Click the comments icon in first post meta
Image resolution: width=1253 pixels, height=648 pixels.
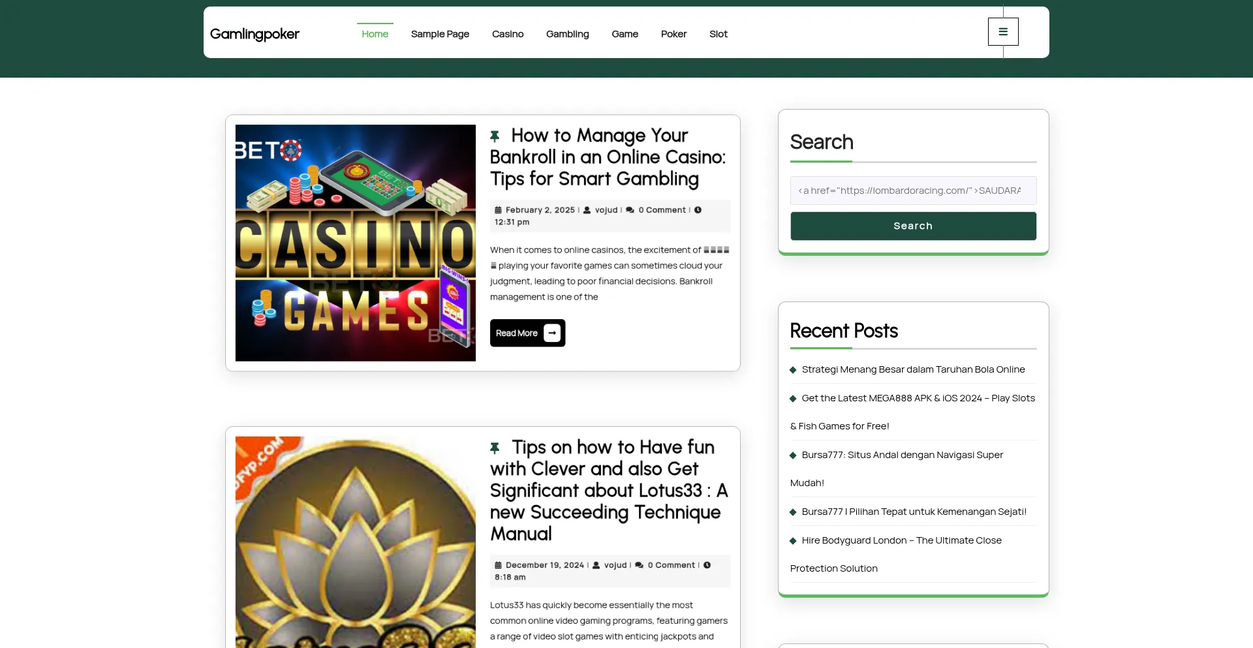point(630,210)
